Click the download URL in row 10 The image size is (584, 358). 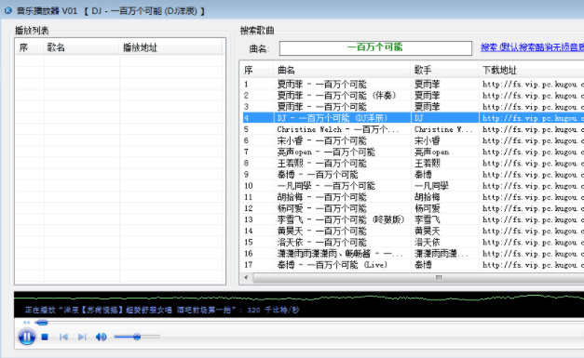tap(533, 186)
